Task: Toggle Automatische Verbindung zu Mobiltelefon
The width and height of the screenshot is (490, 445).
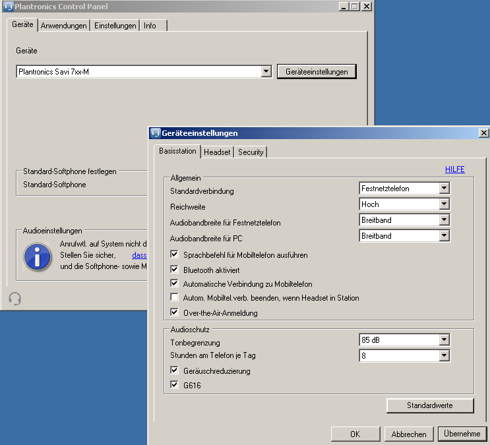Action: (174, 283)
